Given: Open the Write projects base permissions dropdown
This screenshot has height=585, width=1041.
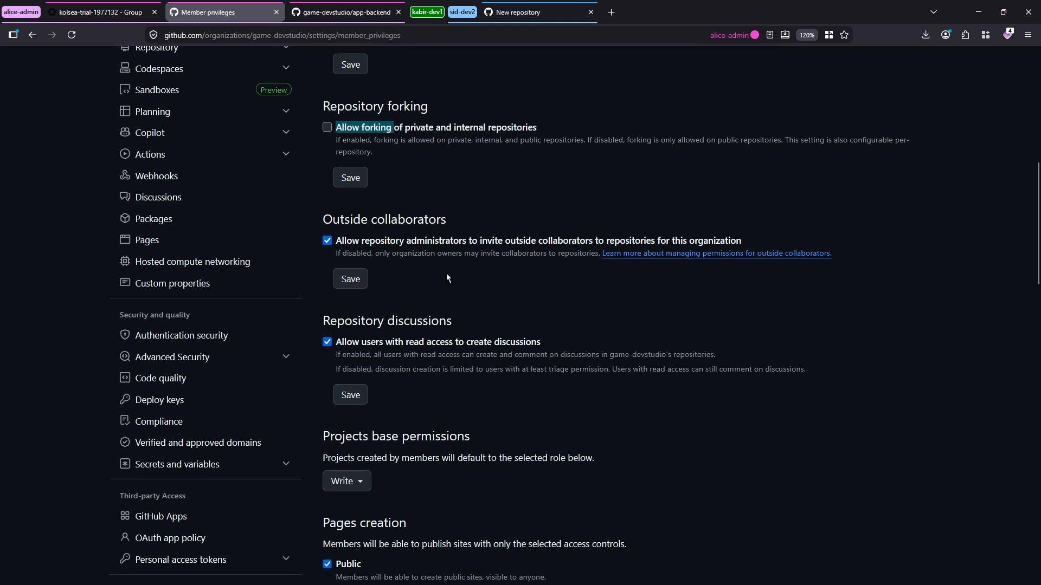Looking at the screenshot, I should tap(346, 481).
